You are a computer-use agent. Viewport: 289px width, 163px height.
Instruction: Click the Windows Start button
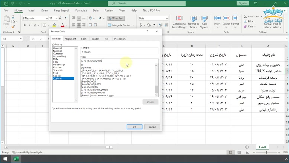(5, 159)
